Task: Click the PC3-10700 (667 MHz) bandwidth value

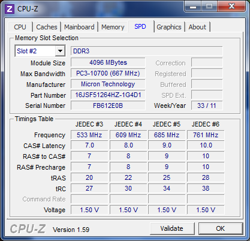Action: 108,73
